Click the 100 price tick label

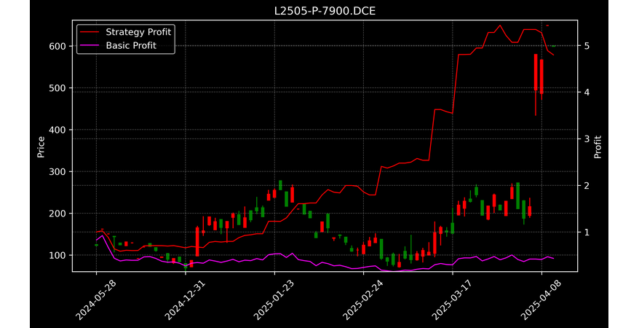57,255
